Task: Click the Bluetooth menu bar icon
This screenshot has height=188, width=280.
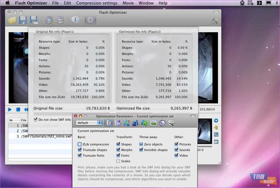Action: (277, 3)
